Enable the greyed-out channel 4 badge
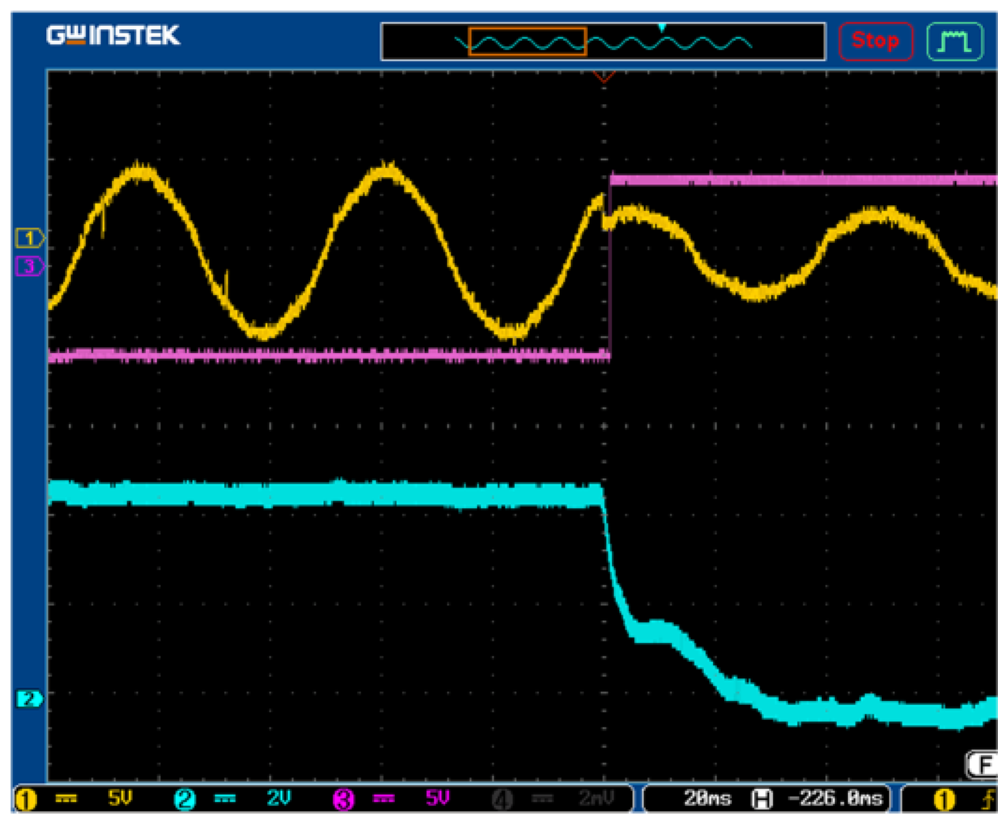Screen dimensions: 1006x821 502,800
